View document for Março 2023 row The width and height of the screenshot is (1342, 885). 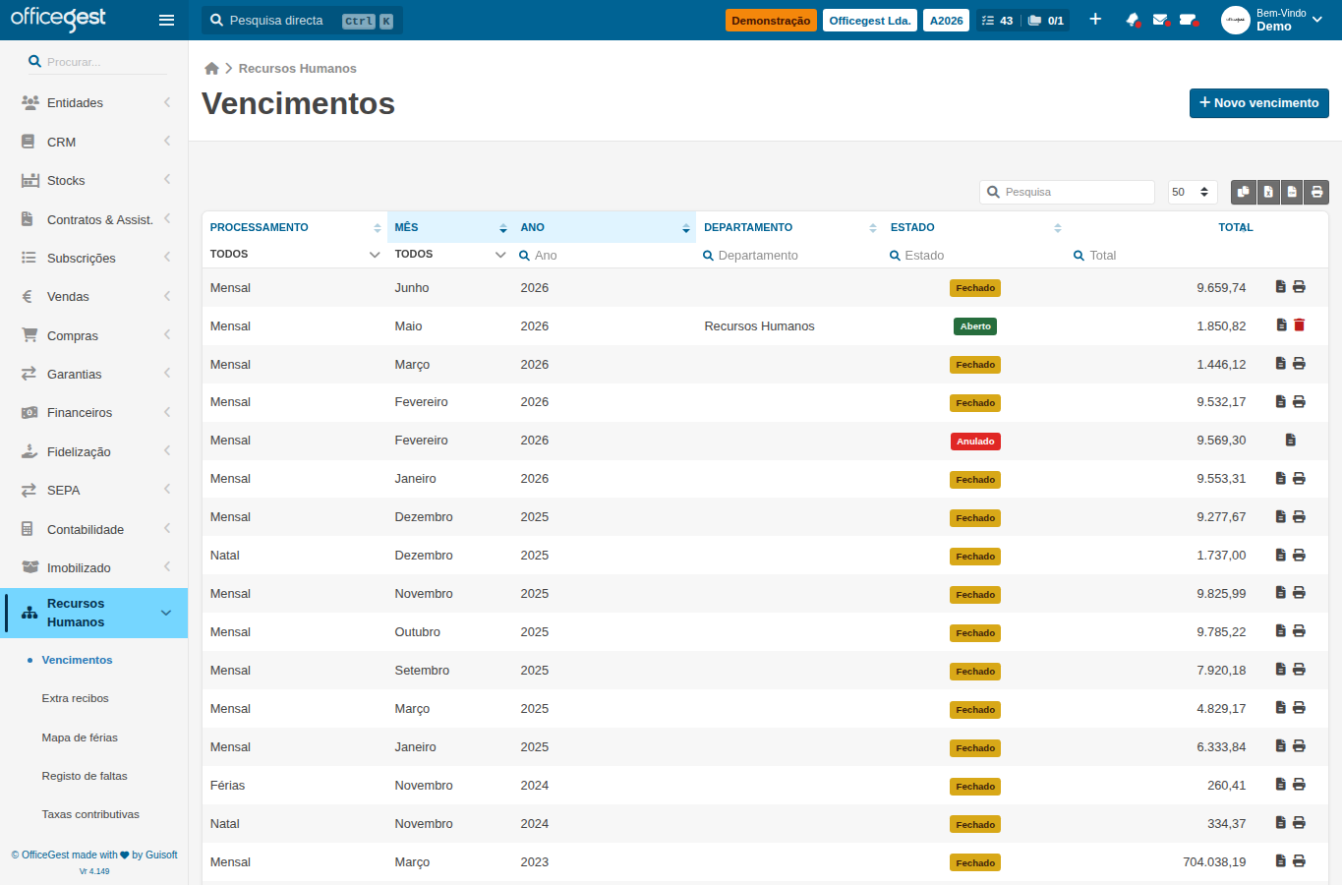(x=1280, y=860)
